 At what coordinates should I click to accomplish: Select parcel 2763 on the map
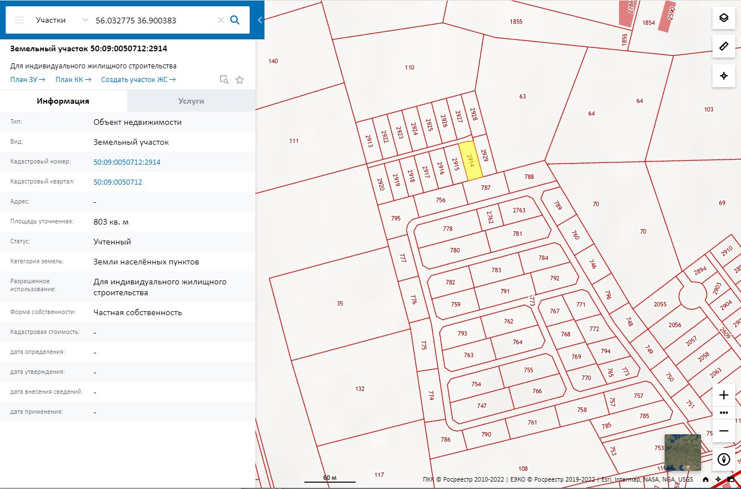(x=519, y=210)
